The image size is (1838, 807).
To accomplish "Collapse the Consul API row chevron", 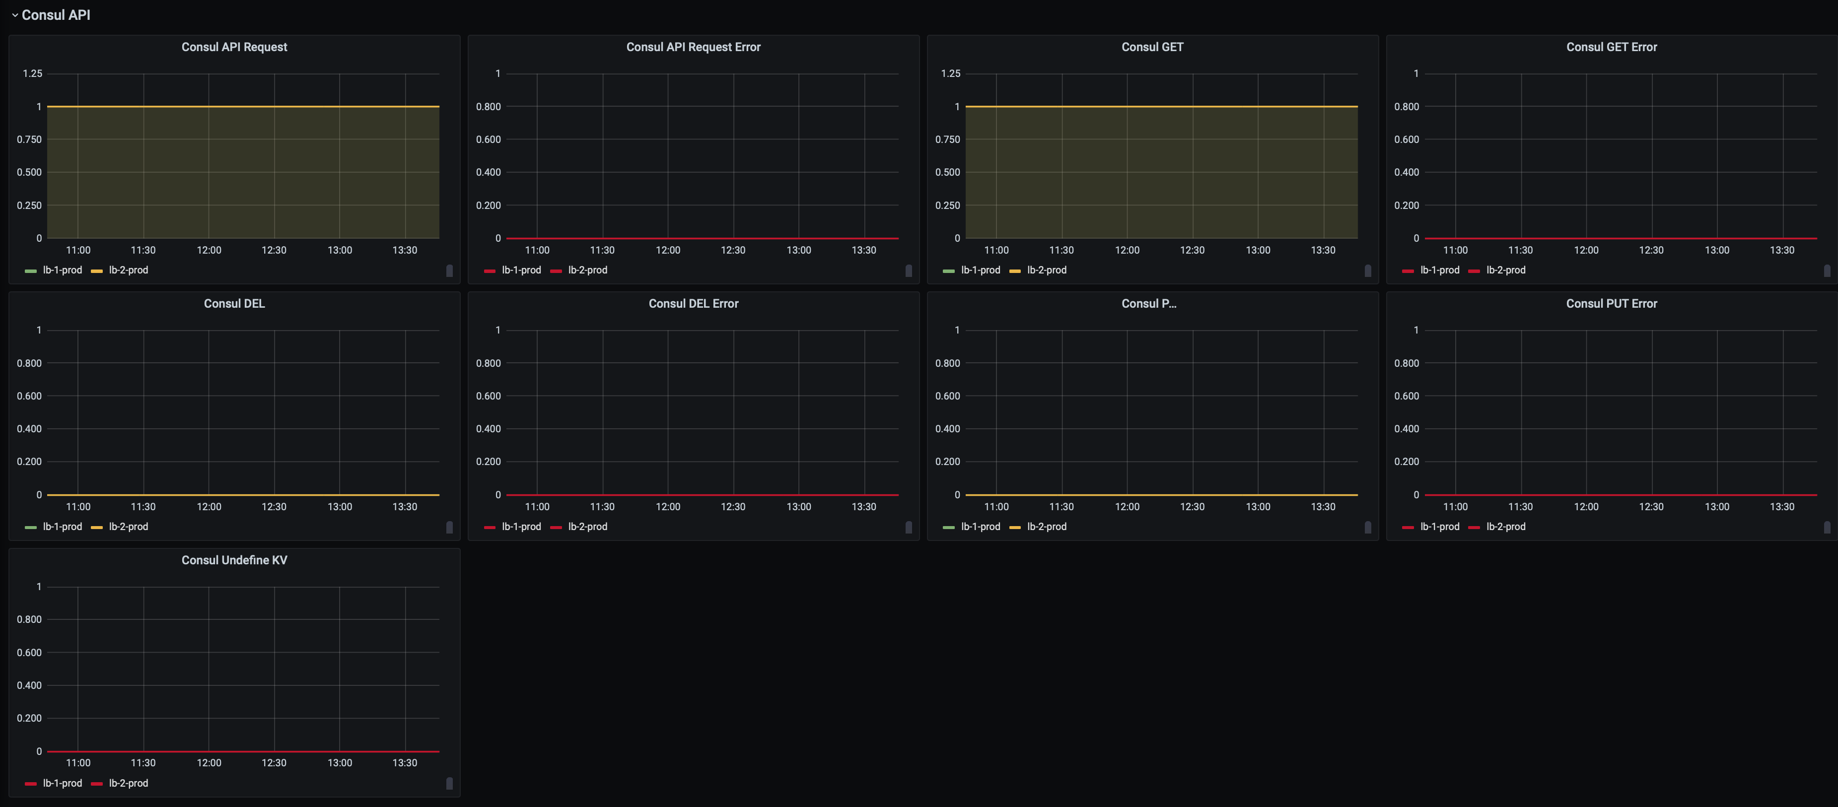I will 14,15.
